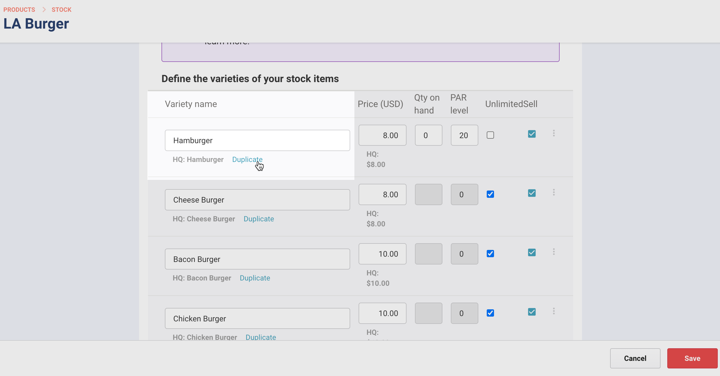Uncheck Unlimited for Bacon Burger
Image resolution: width=720 pixels, height=376 pixels.
[x=490, y=254]
